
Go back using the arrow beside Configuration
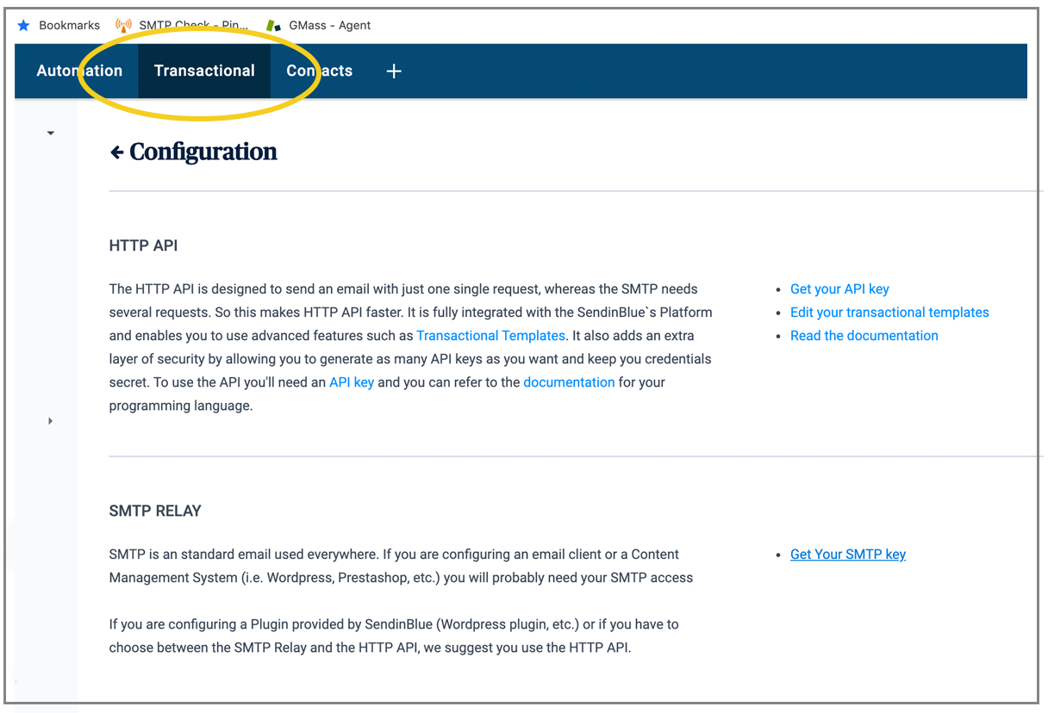pyautogui.click(x=117, y=153)
